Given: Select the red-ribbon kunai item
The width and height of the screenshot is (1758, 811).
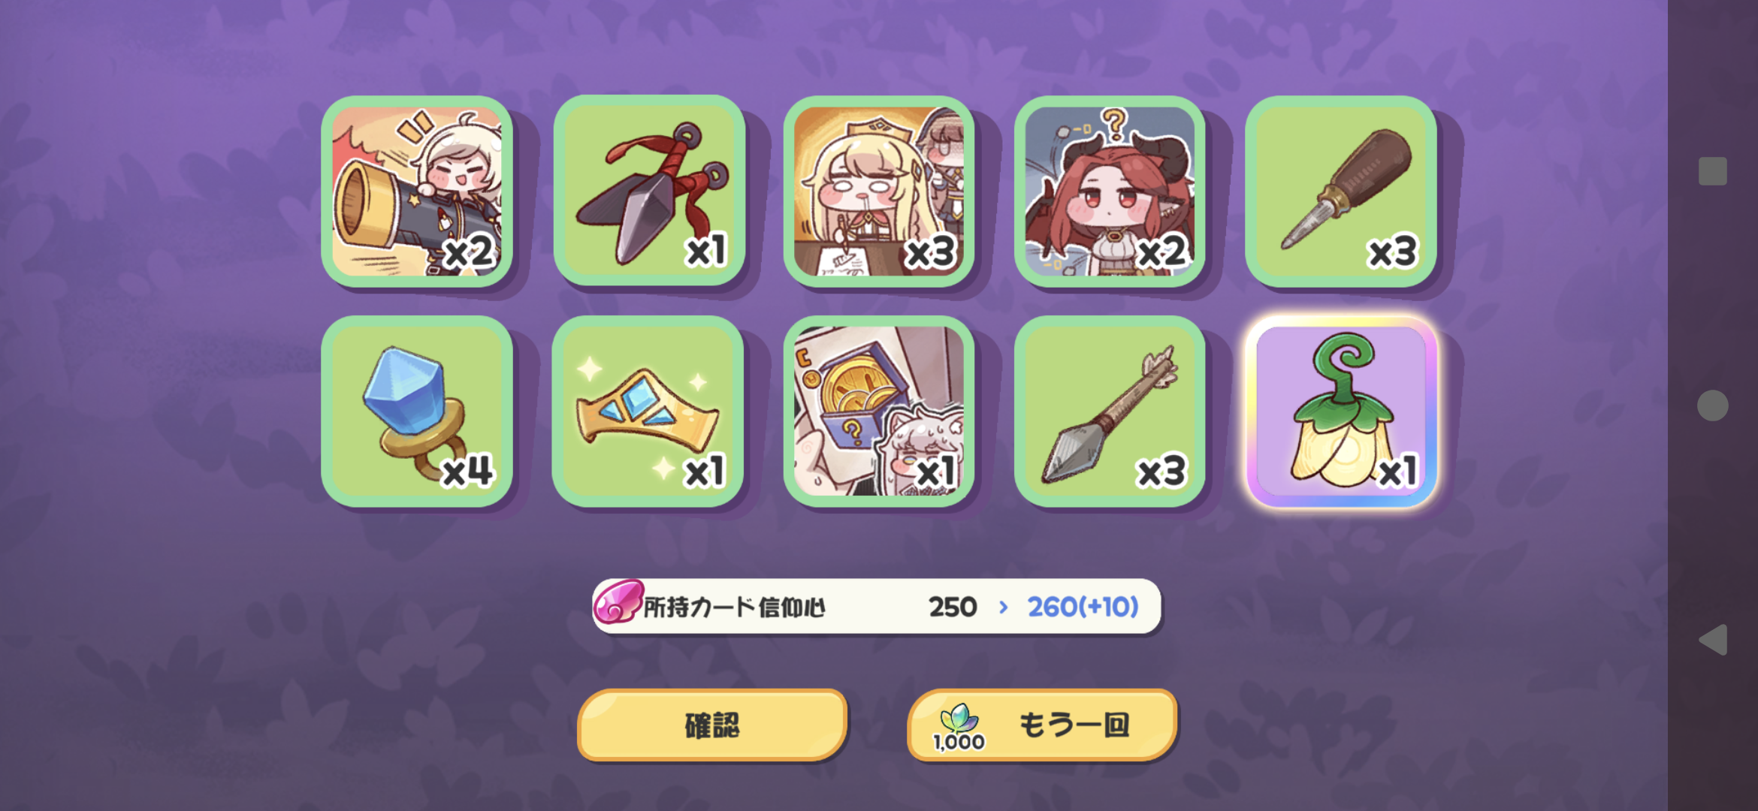Looking at the screenshot, I should pos(648,191).
